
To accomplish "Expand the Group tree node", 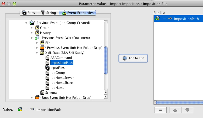I will click(x=31, y=28).
